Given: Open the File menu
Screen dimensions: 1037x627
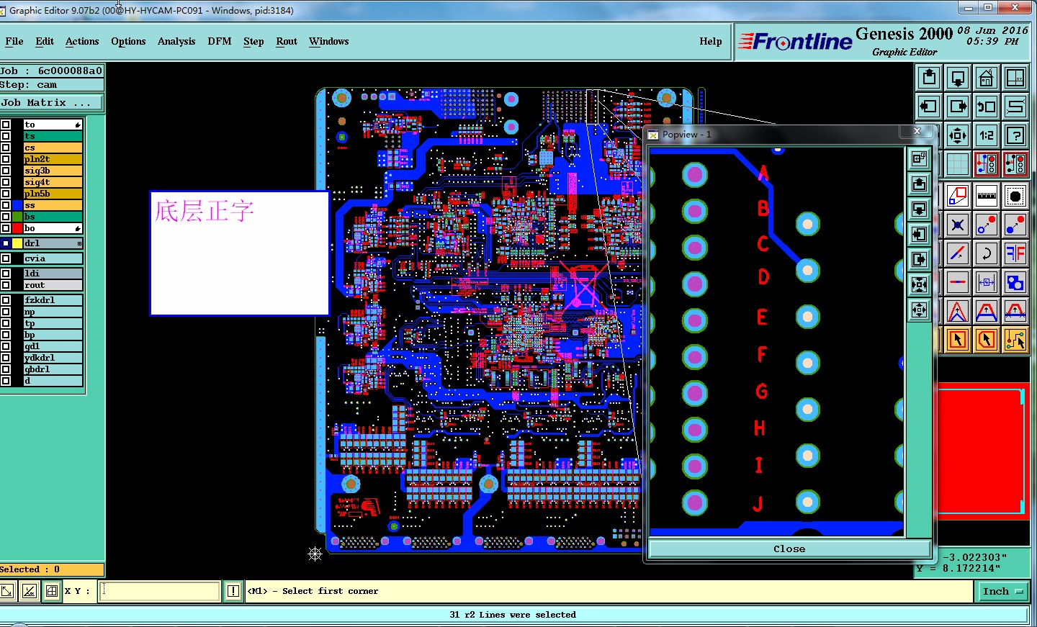Looking at the screenshot, I should tap(14, 42).
